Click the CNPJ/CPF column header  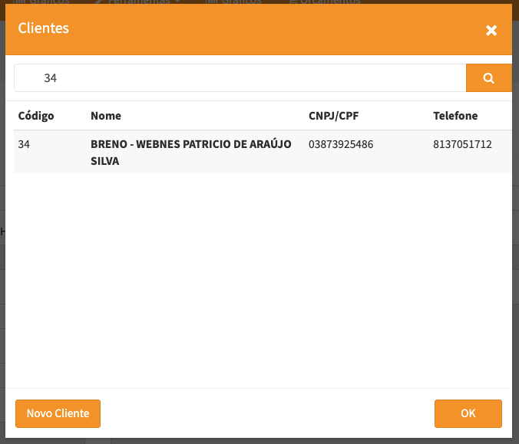(335, 116)
